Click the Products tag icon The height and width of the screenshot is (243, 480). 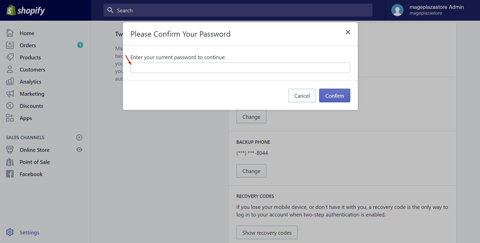click(x=10, y=57)
